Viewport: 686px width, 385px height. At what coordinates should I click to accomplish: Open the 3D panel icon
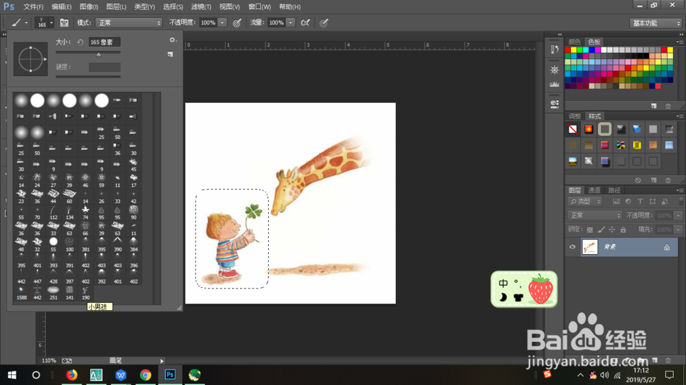(x=554, y=104)
